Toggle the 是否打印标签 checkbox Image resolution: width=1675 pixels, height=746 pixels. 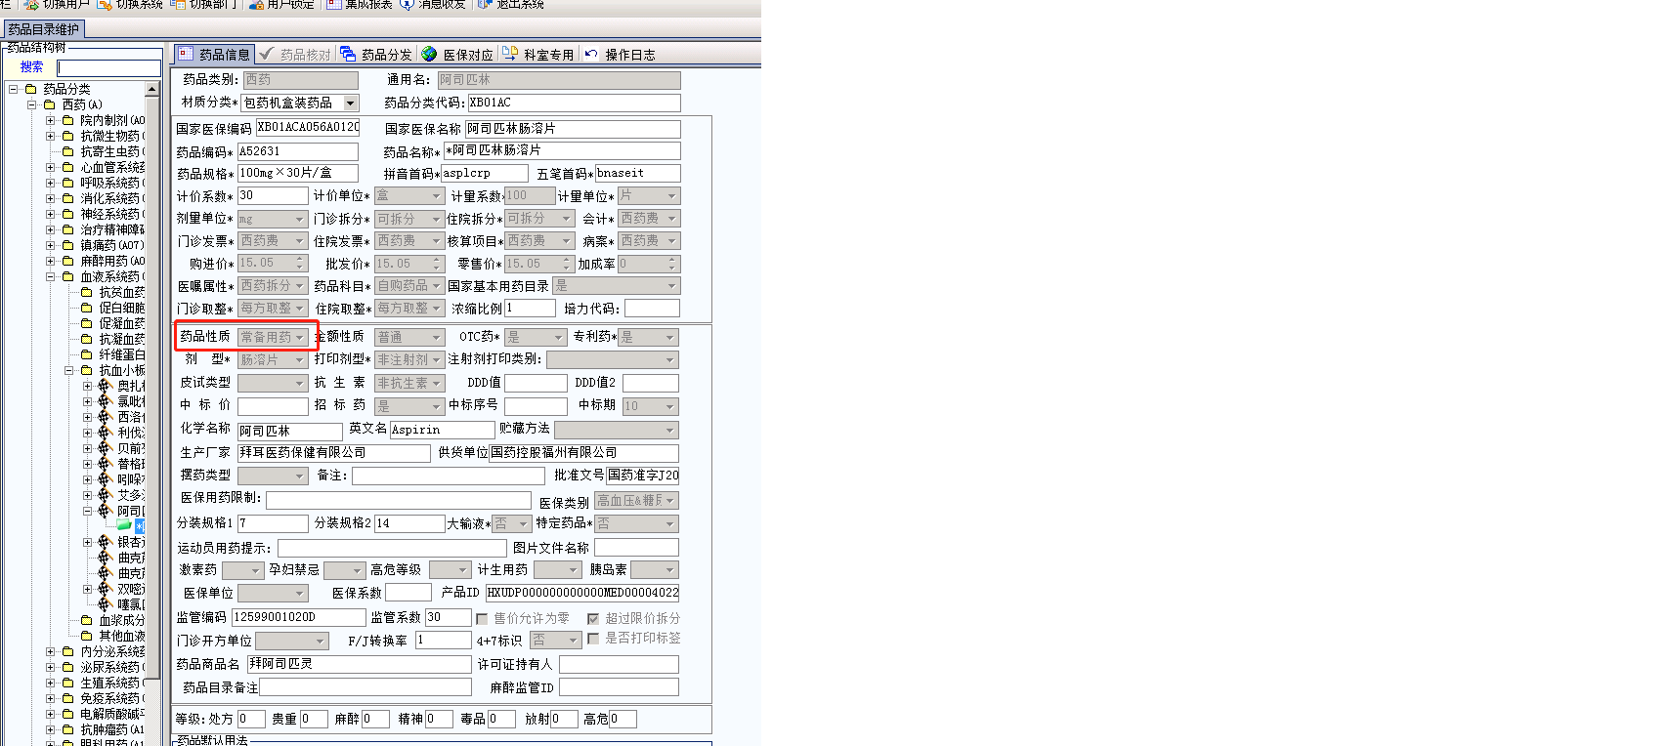593,639
